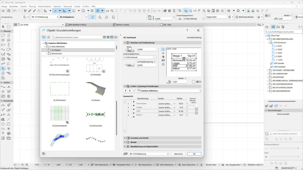Show the 3D preview in the dialog
Image resolution: width=303 pixels, height=170 pixels.
click(x=163, y=56)
